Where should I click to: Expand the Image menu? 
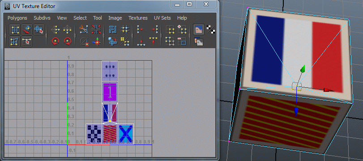coord(115,18)
